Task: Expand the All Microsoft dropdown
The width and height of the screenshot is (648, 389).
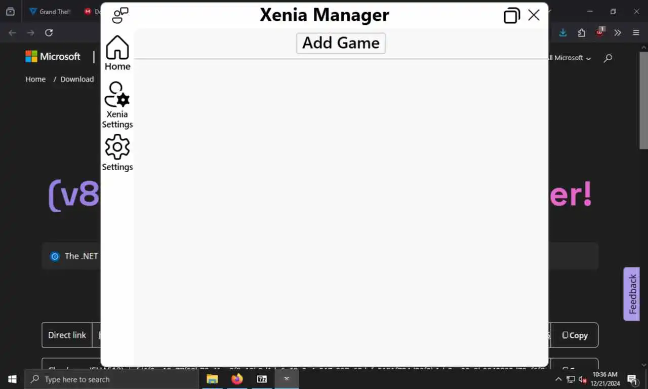Action: pos(570,58)
